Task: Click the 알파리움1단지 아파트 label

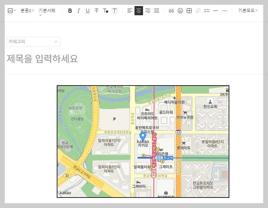Action: tap(109, 142)
